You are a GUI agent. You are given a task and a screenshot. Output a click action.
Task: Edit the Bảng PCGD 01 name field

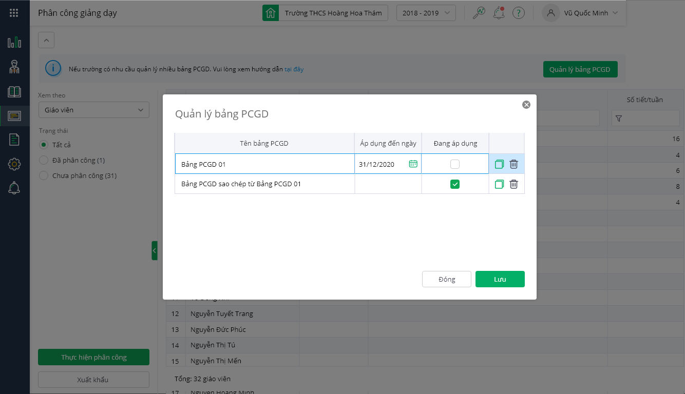click(x=264, y=164)
